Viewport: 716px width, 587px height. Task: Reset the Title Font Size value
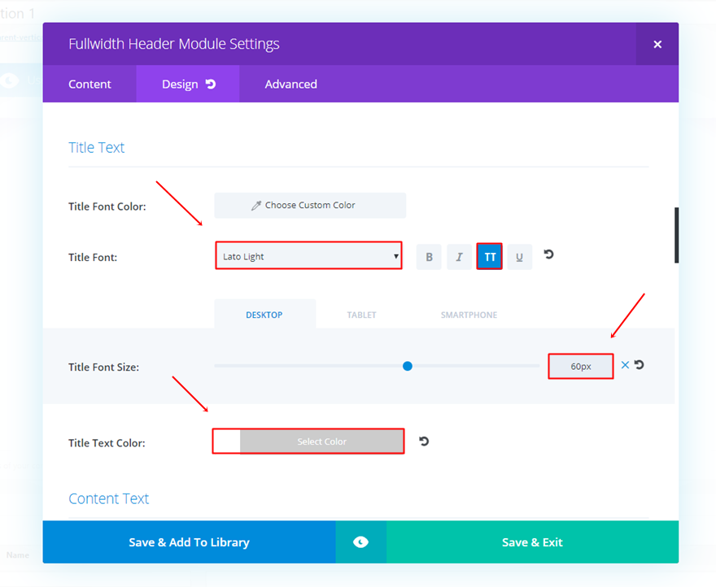point(640,365)
